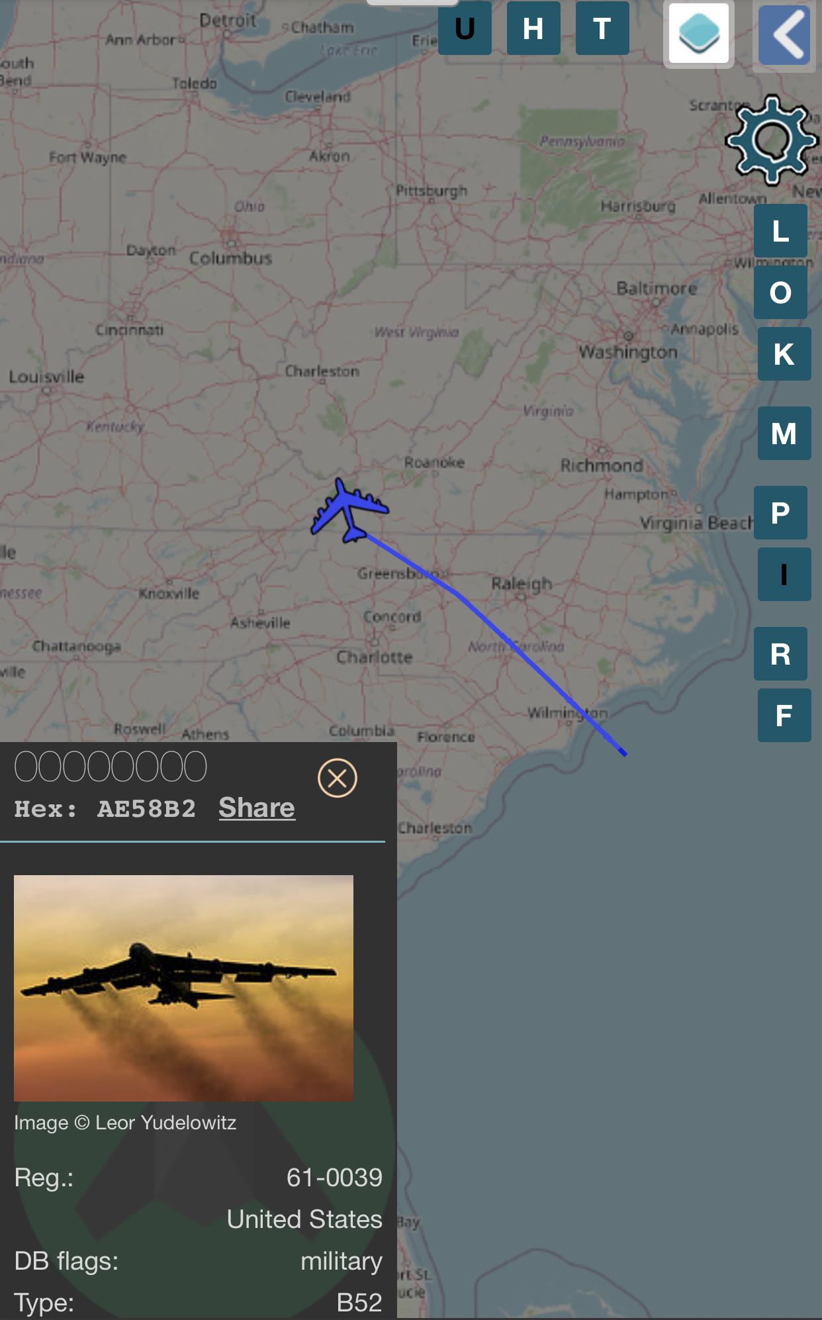Open the Share link for AE58B2
Image resolution: width=822 pixels, height=1320 pixels.
pos(257,808)
